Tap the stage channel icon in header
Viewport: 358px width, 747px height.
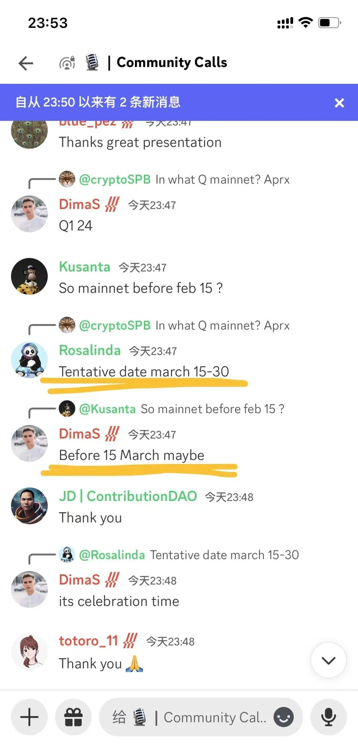[67, 63]
